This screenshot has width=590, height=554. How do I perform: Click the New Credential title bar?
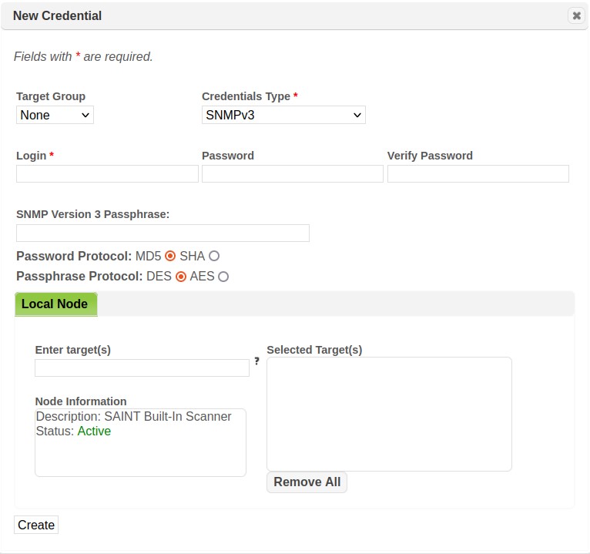(231, 15)
